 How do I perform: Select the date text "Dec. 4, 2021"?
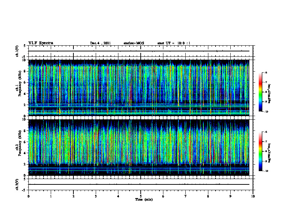(x=100, y=43)
